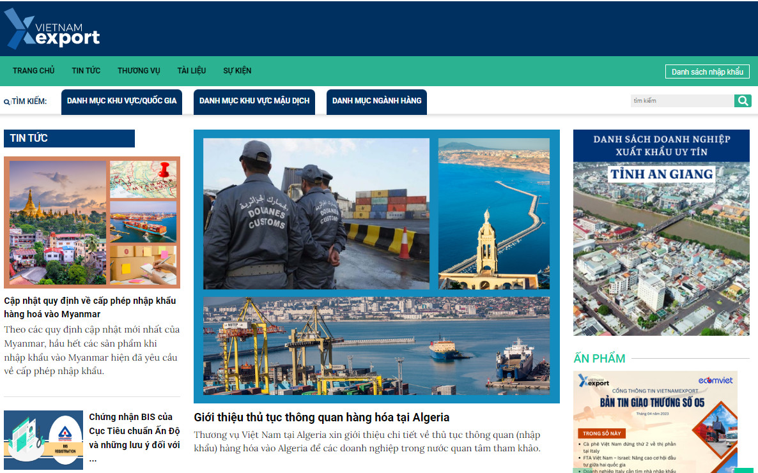Screen dimensions: 758x473
Task: Open the Myanmar import licensing article headline
Action: pyautogui.click(x=89, y=307)
